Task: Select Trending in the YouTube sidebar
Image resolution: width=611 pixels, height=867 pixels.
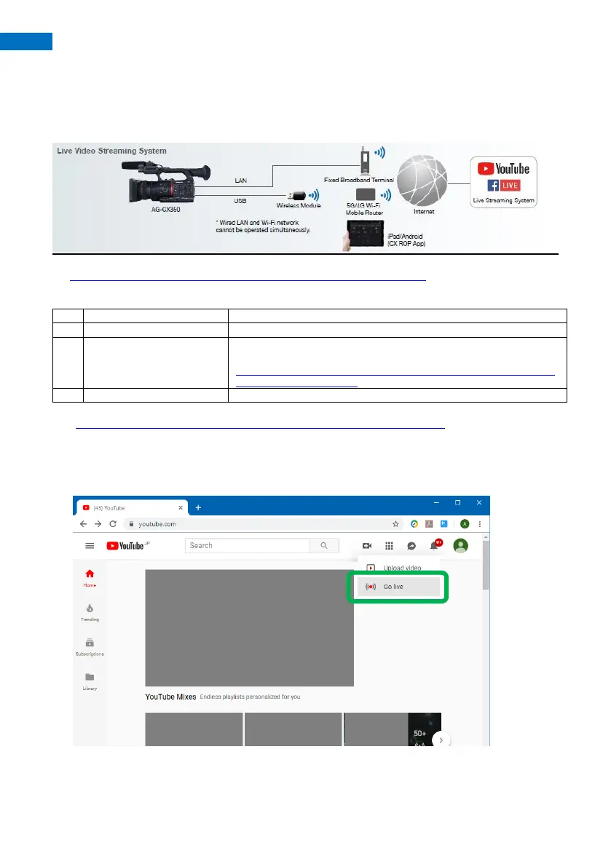Action: 90,613
